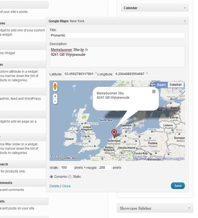Click the Longitude input field
The width and height of the screenshot is (198, 218).
click(x=130, y=74)
